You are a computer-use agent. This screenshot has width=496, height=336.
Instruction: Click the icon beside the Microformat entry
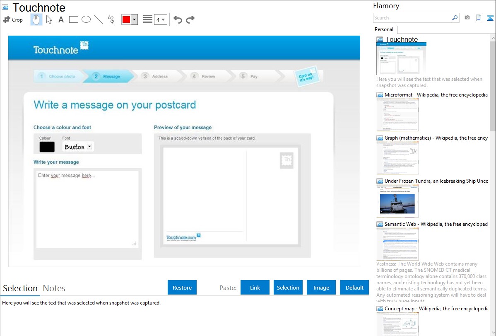pos(380,95)
